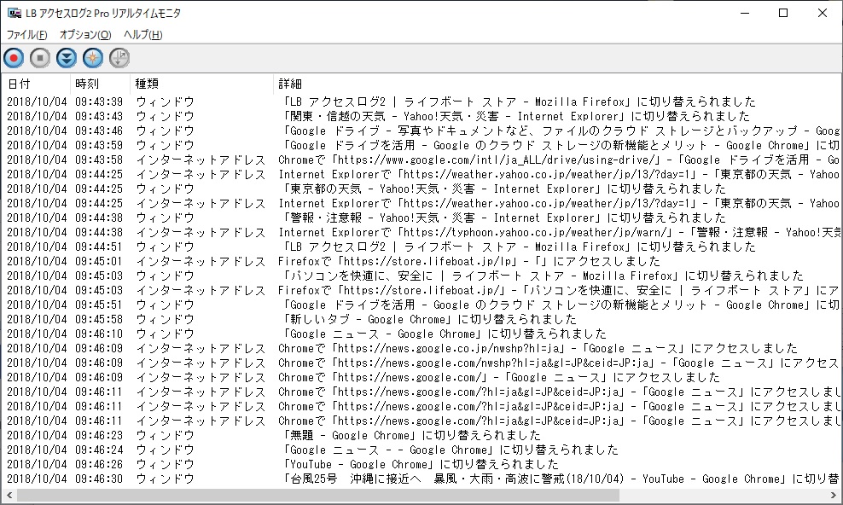The image size is (843, 505).
Task: Click the time cell 09:43:46
Action: click(x=99, y=131)
